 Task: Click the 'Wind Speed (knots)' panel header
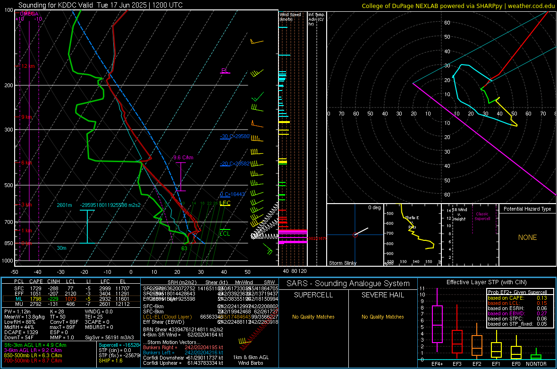[x=290, y=16]
